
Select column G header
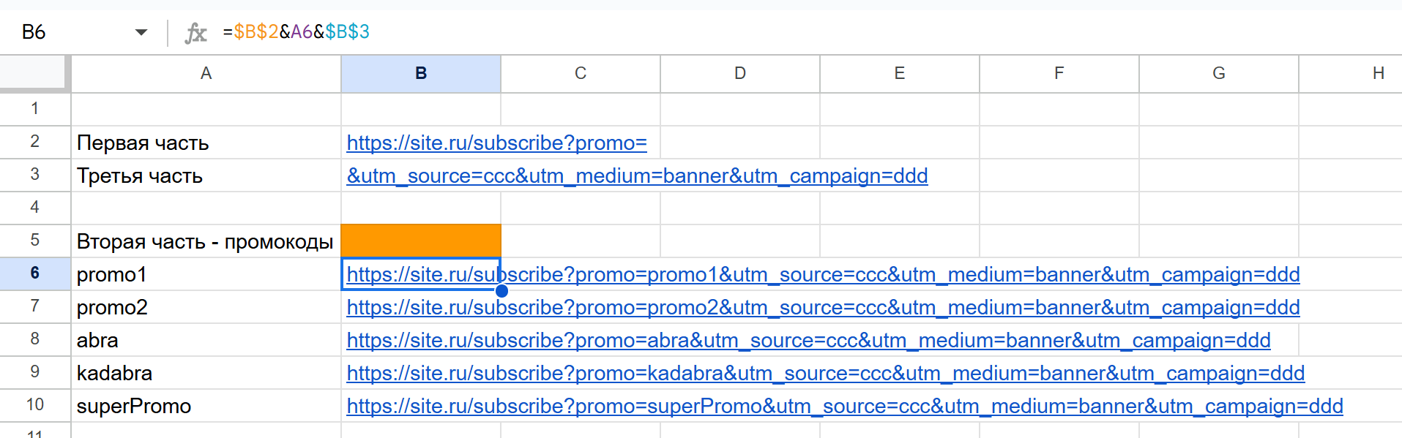coord(1219,73)
